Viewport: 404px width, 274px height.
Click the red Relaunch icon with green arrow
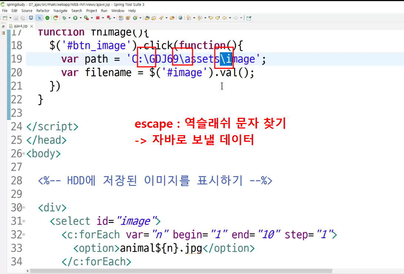tap(109, 18)
